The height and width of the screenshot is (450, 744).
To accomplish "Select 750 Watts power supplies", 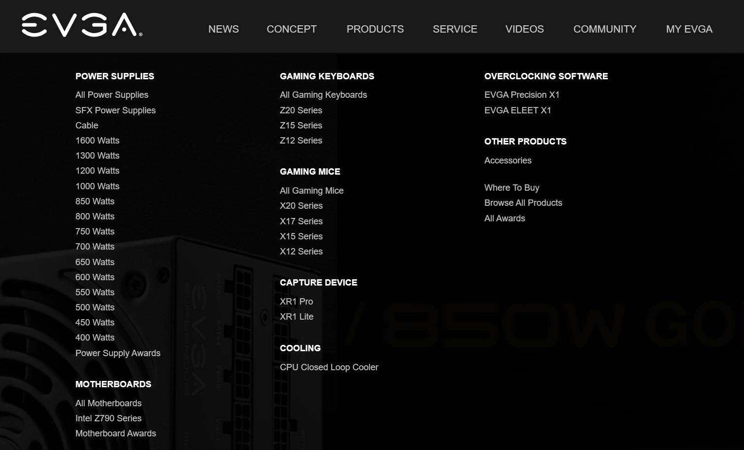I will 95,232.
